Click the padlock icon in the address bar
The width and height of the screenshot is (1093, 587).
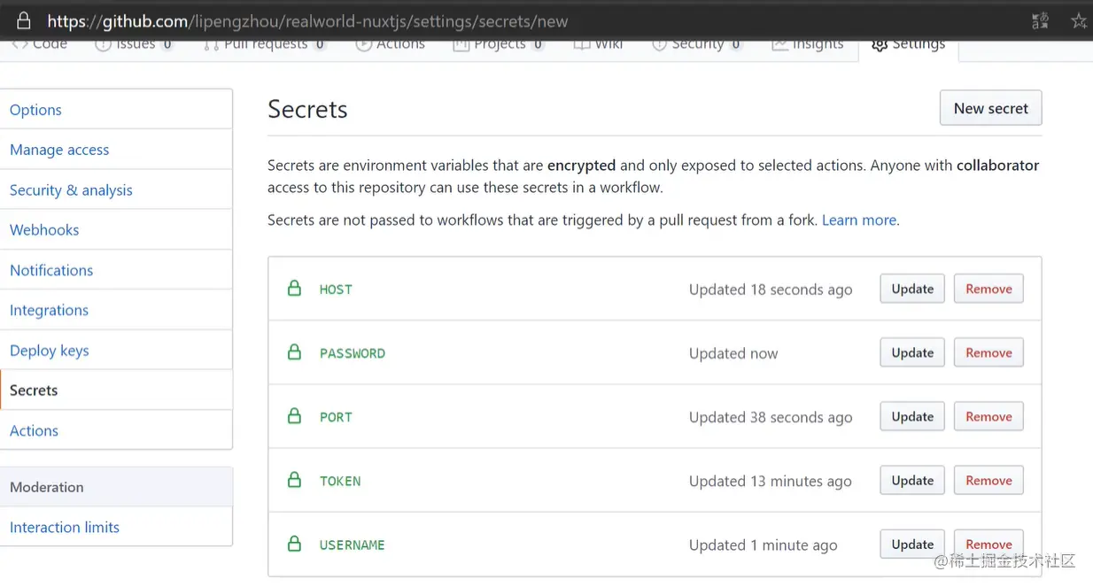[x=24, y=20]
